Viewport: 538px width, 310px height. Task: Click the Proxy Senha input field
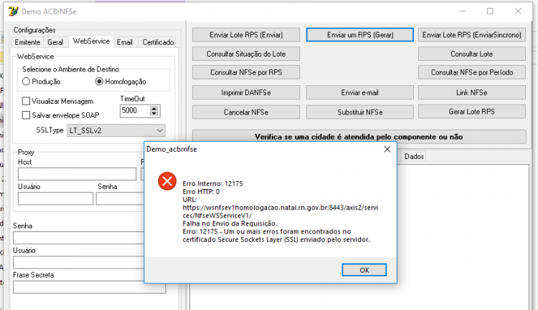[x=120, y=199]
